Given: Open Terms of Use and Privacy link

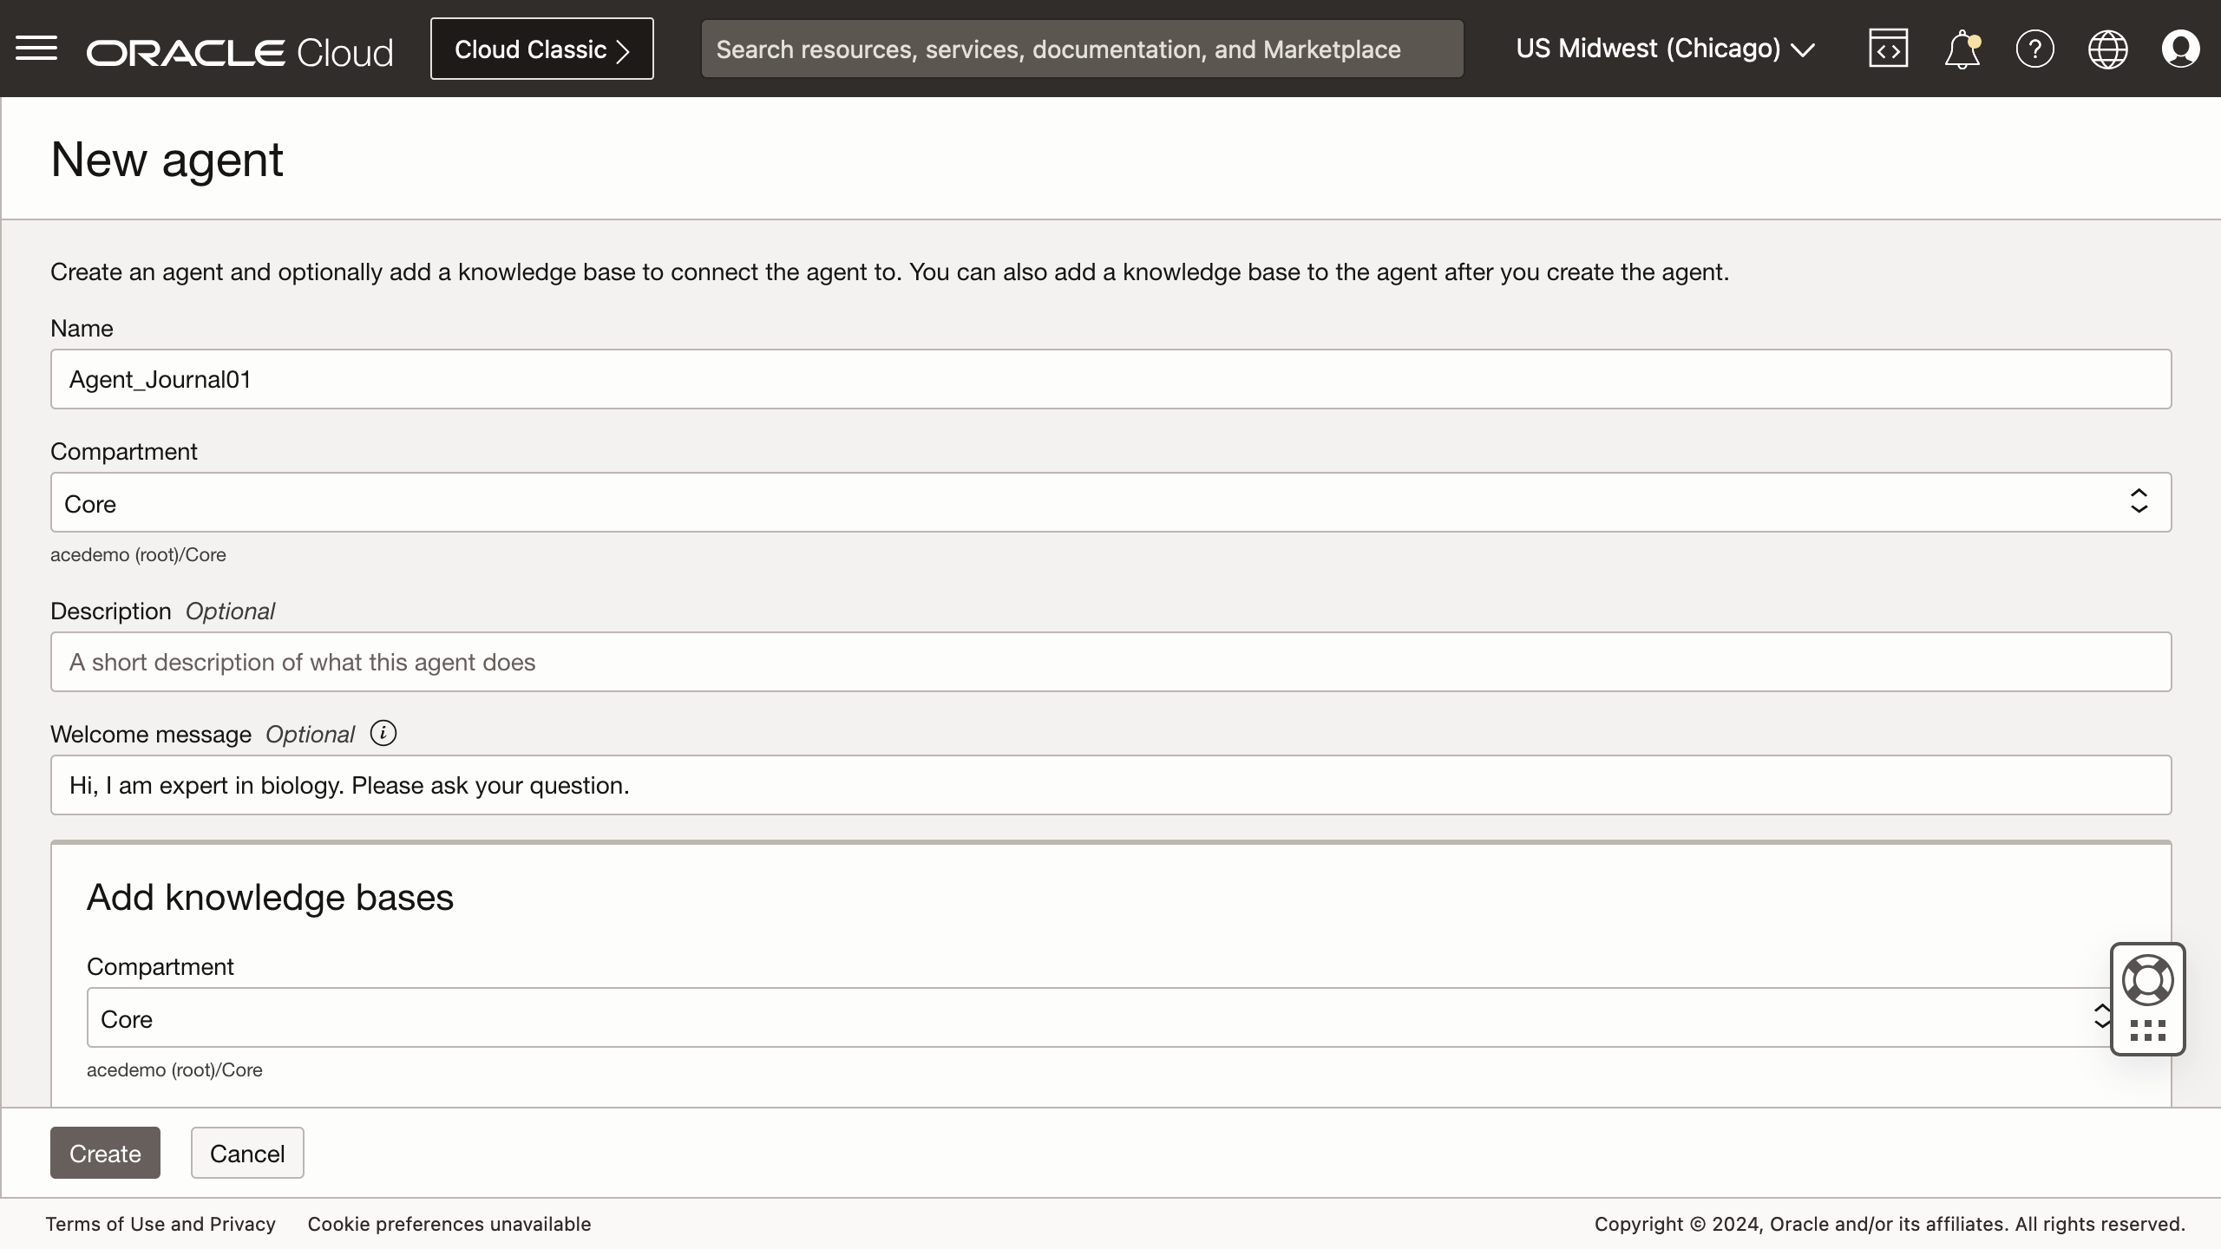Looking at the screenshot, I should (x=161, y=1224).
